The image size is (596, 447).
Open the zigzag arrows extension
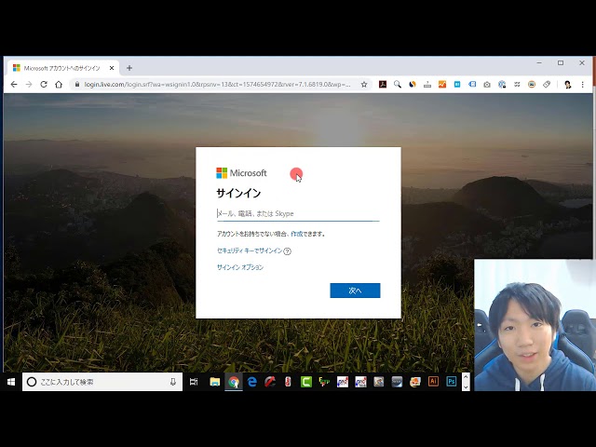click(517, 85)
